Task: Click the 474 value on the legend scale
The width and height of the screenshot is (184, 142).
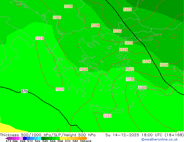Action: 8,141
